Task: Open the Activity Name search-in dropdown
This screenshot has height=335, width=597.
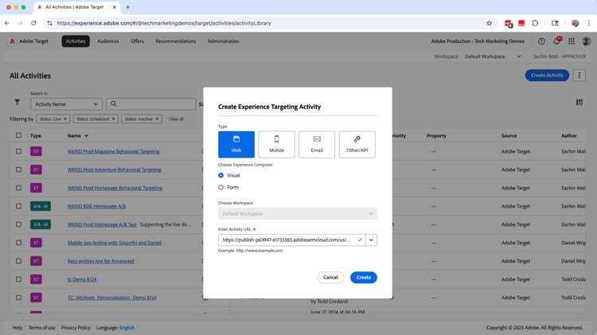Action: (66, 103)
